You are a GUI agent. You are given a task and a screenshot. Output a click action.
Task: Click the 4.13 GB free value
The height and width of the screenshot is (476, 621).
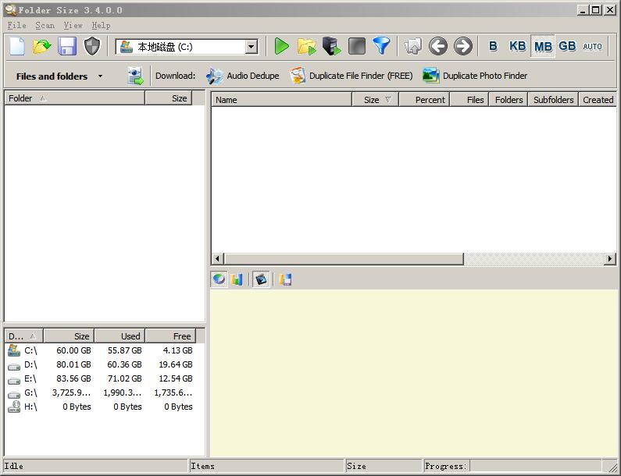178,350
